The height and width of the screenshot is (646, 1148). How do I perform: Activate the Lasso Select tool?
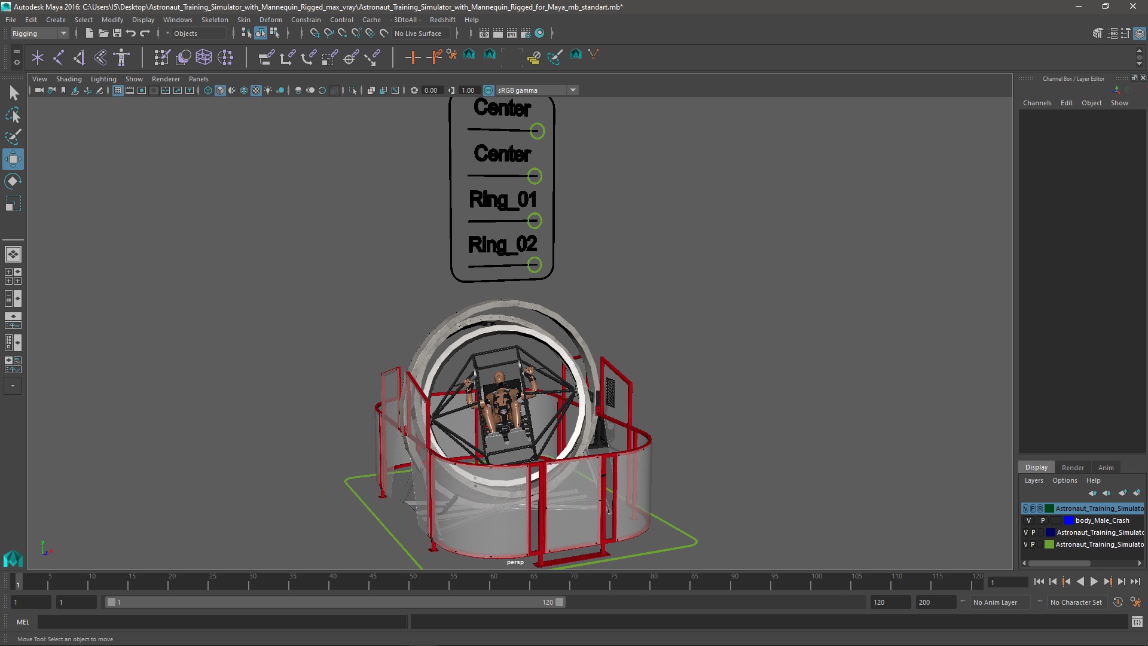pos(13,115)
